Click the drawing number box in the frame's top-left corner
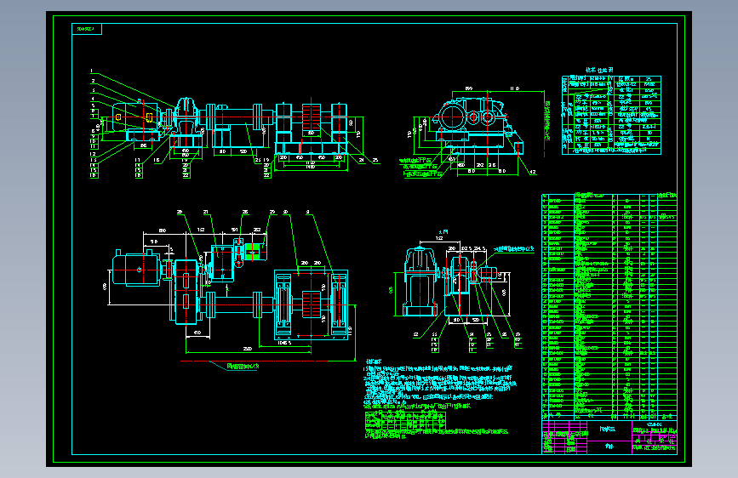The width and height of the screenshot is (738, 478). (x=87, y=29)
